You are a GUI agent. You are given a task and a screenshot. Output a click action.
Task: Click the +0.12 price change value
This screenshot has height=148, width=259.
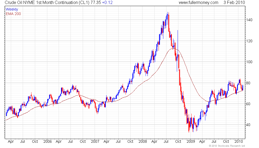pos(107,3)
